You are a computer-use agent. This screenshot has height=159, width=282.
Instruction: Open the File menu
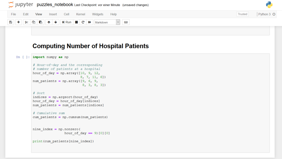13,14
